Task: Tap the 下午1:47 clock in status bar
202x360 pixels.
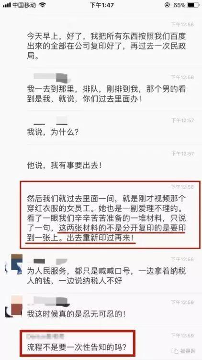Action: [101, 5]
